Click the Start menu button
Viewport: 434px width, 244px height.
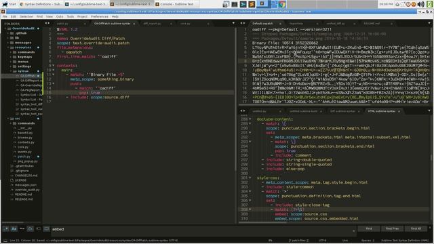[x=9, y=4]
